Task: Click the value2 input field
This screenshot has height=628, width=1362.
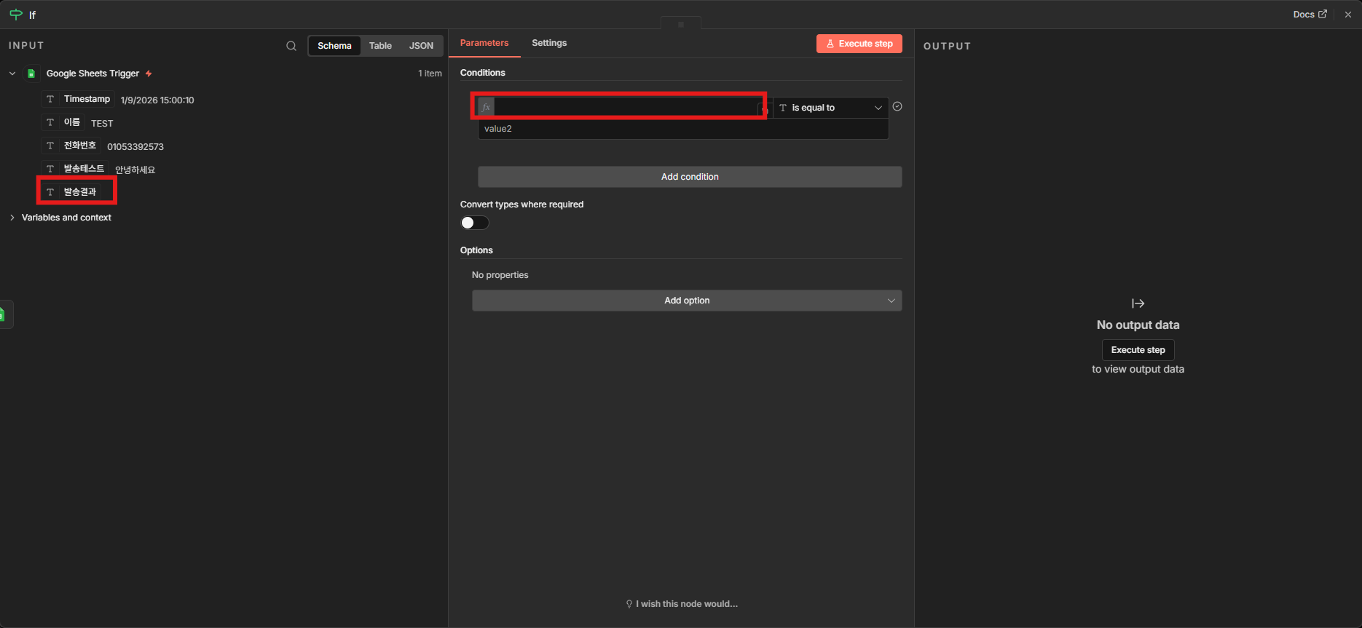Action: click(x=682, y=129)
